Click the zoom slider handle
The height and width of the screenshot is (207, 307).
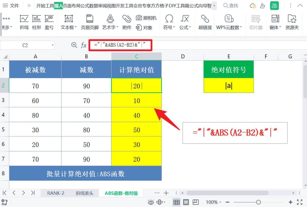(258, 202)
